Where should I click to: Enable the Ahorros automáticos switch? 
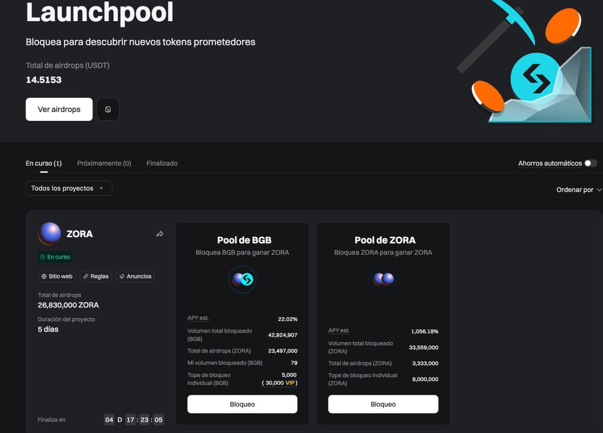pyautogui.click(x=591, y=163)
